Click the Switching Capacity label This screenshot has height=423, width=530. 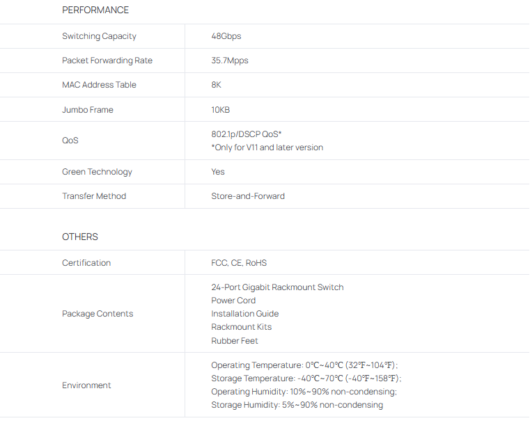99,36
